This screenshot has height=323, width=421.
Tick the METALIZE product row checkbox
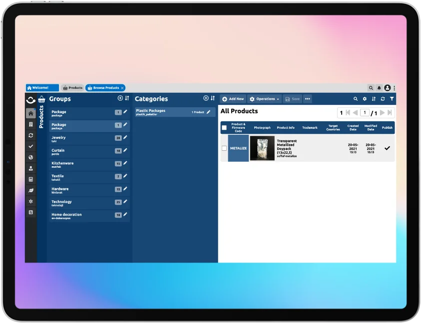[x=224, y=148]
